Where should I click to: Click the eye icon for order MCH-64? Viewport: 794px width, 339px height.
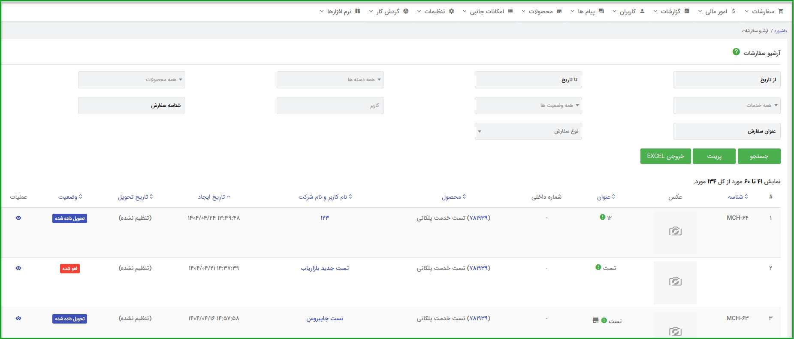coord(18,218)
